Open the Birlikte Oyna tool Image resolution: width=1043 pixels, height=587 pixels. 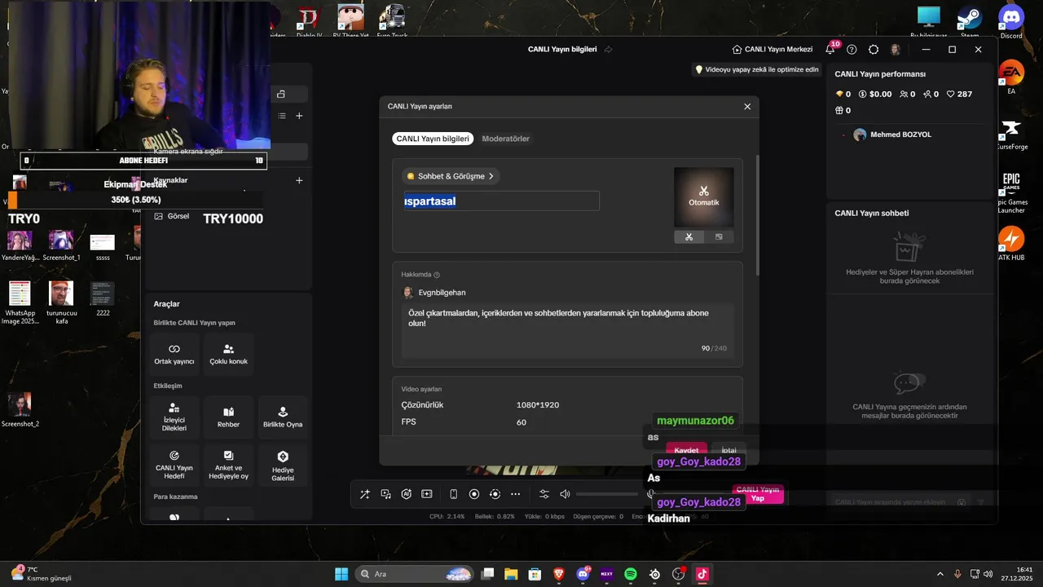click(283, 417)
